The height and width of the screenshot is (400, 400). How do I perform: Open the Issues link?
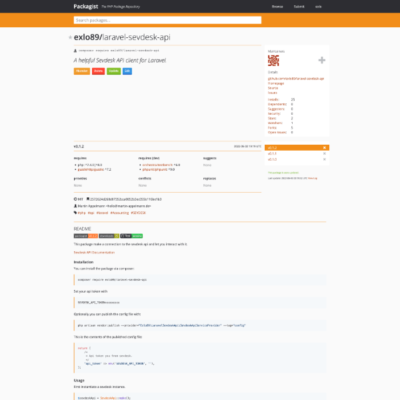[273, 93]
